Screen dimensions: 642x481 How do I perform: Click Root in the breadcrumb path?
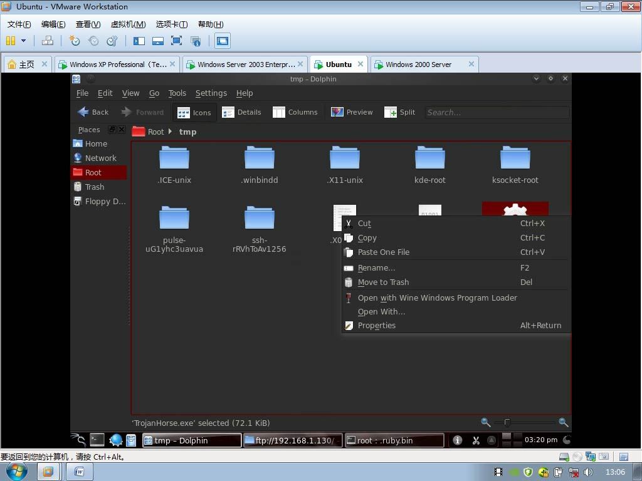(155, 132)
